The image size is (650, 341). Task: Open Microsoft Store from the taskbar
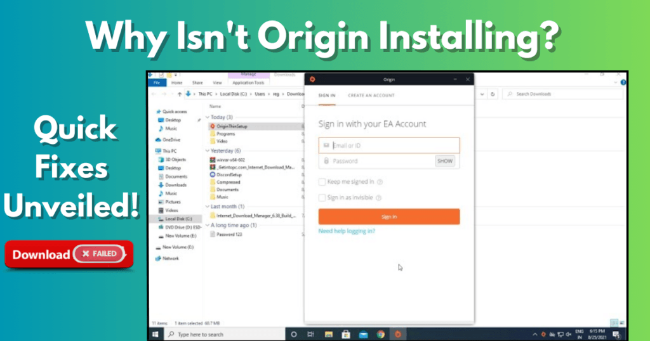346,335
